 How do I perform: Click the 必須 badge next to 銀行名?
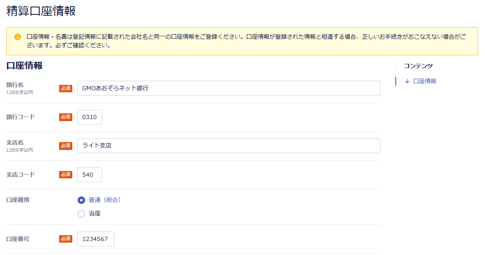[x=66, y=89]
